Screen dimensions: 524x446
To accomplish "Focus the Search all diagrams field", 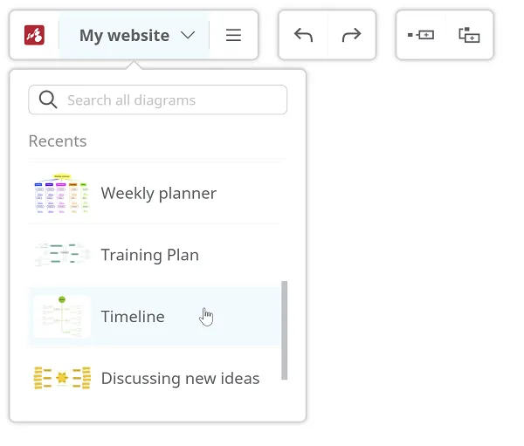I will pos(158,99).
